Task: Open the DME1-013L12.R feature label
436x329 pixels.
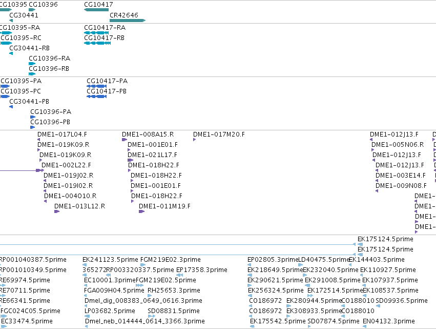Action: tap(79, 206)
